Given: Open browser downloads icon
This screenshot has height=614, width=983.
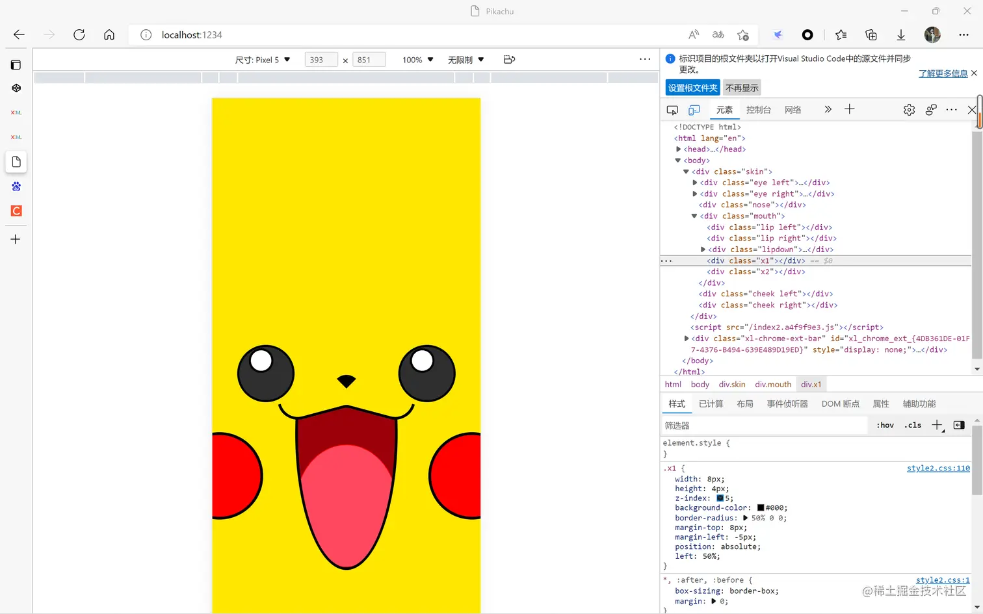Looking at the screenshot, I should pyautogui.click(x=901, y=35).
